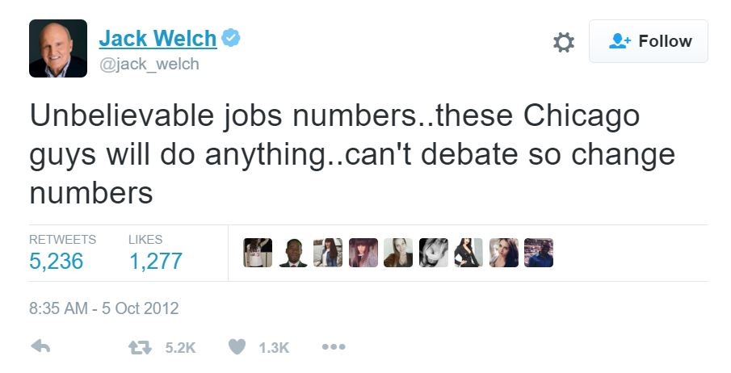Screen dimensions: 731x373
Task: View the 1,277 likes list
Action: (155, 261)
